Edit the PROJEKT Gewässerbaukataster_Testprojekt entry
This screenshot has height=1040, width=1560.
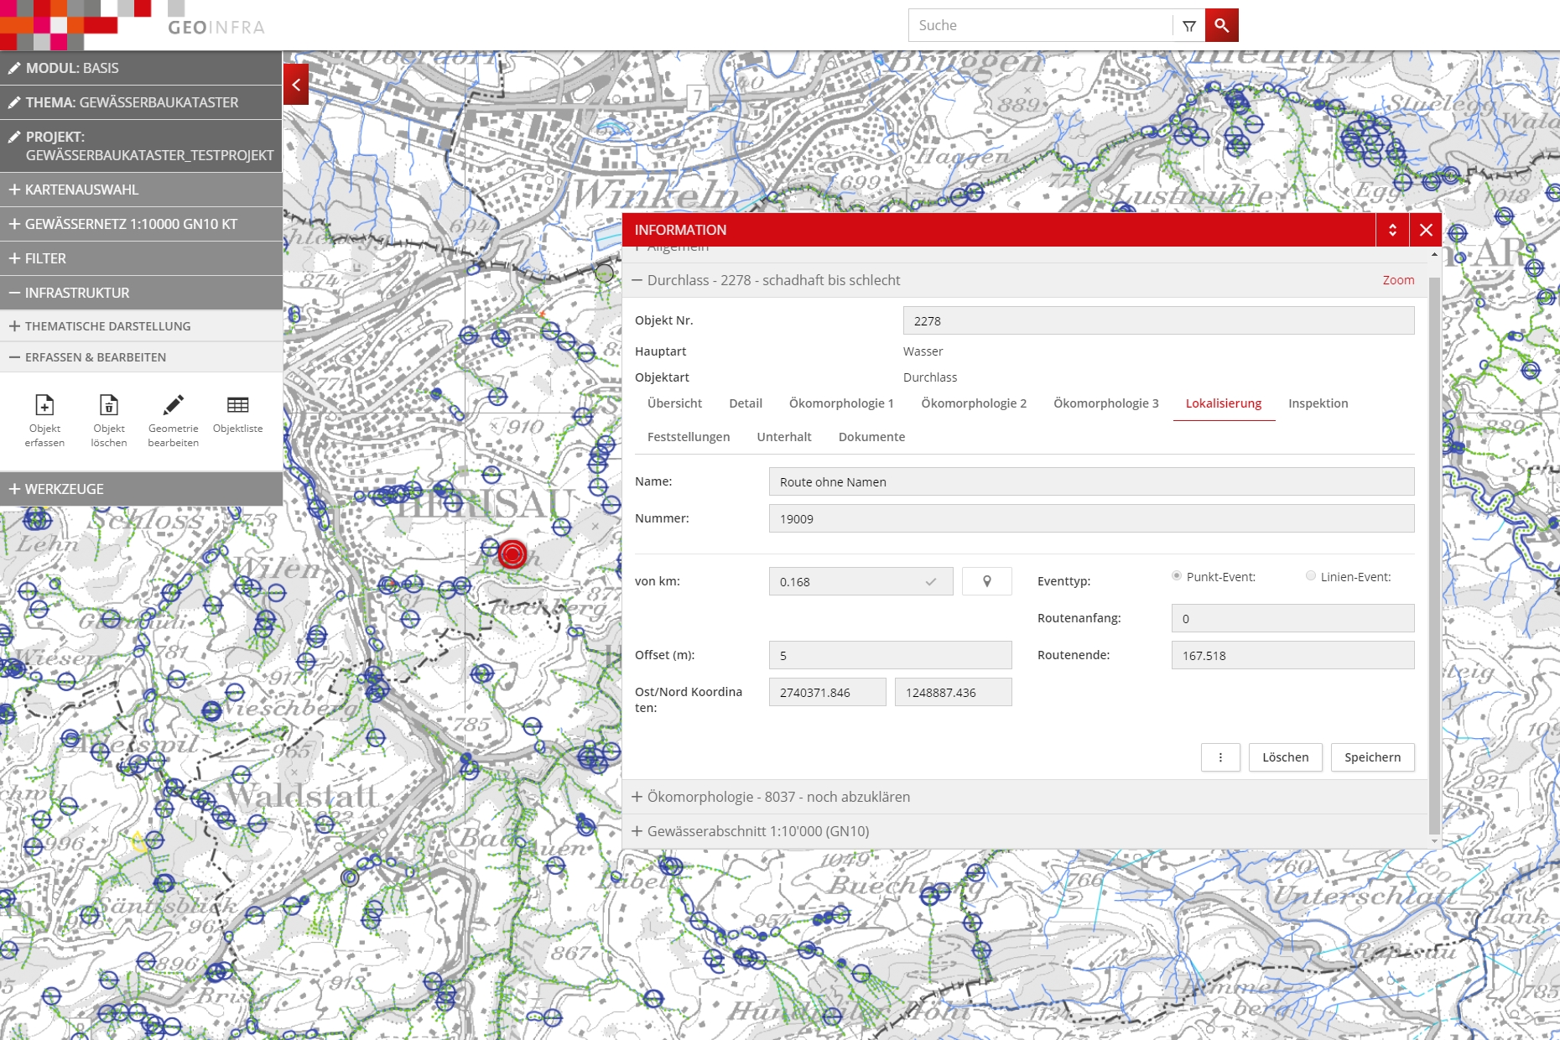coord(141,146)
